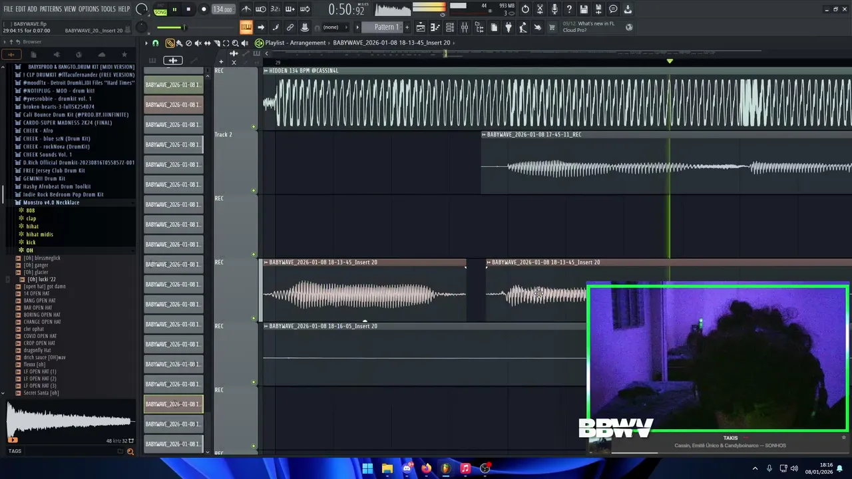Toggle the overdub blend recording icon
The image size is (852, 479).
tap(290, 9)
